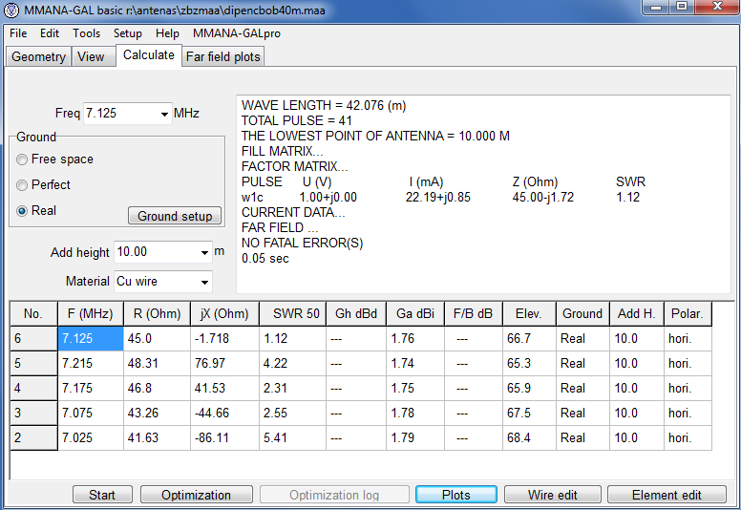Click the Element edit button
The image size is (741, 510).
(x=667, y=495)
